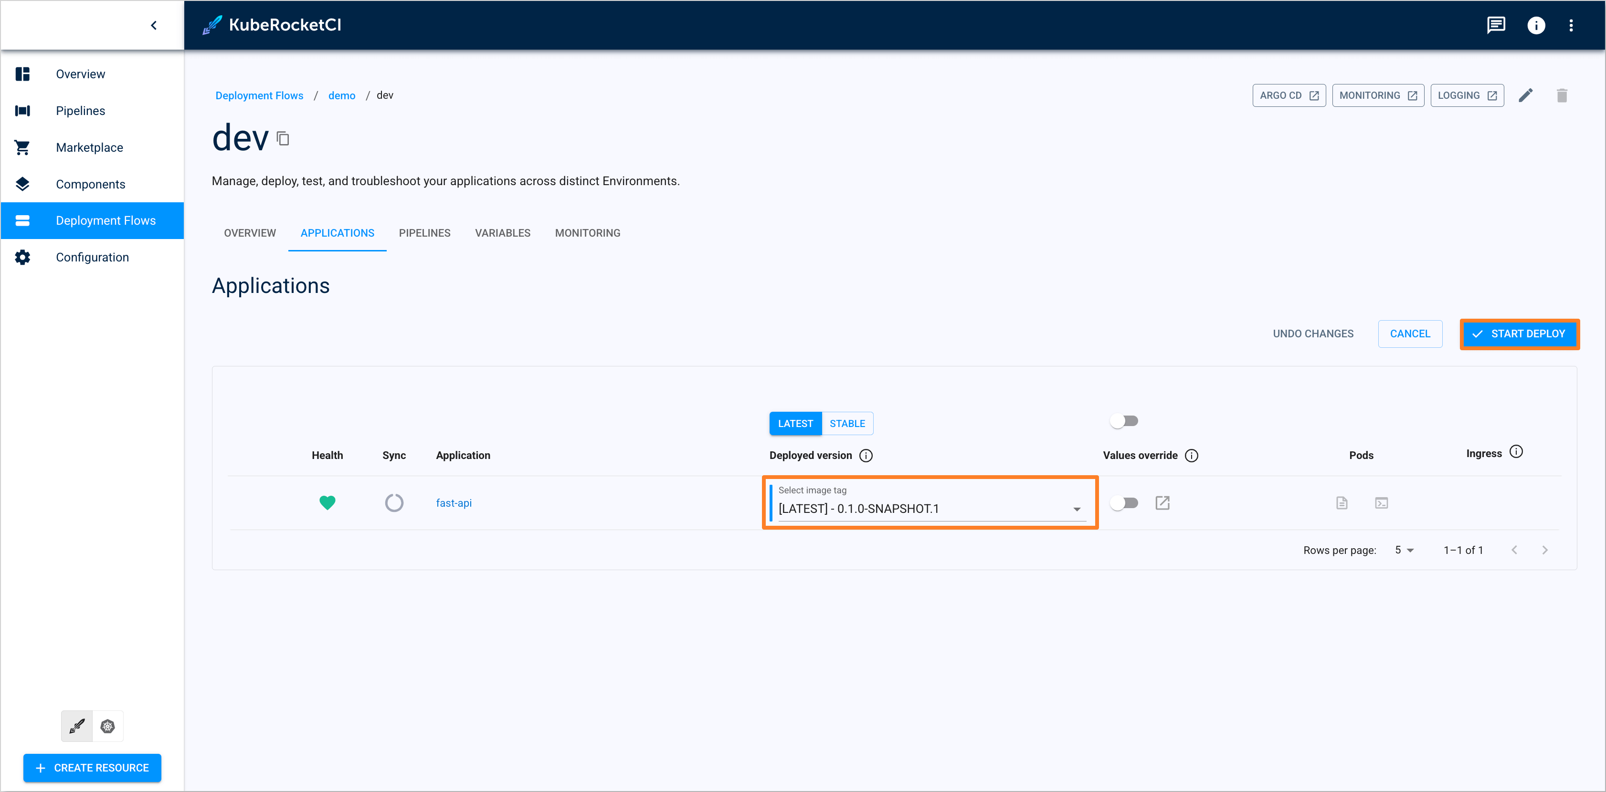The image size is (1606, 792).
Task: Switch to the PIPELINES tab
Action: [425, 233]
